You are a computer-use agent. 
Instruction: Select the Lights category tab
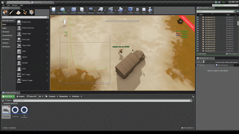[x=4, y=28]
